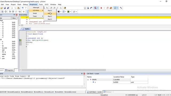Close the Registers panel with red X
Image resolution: width=171 pixels, height=96 pixels.
tap(17, 15)
